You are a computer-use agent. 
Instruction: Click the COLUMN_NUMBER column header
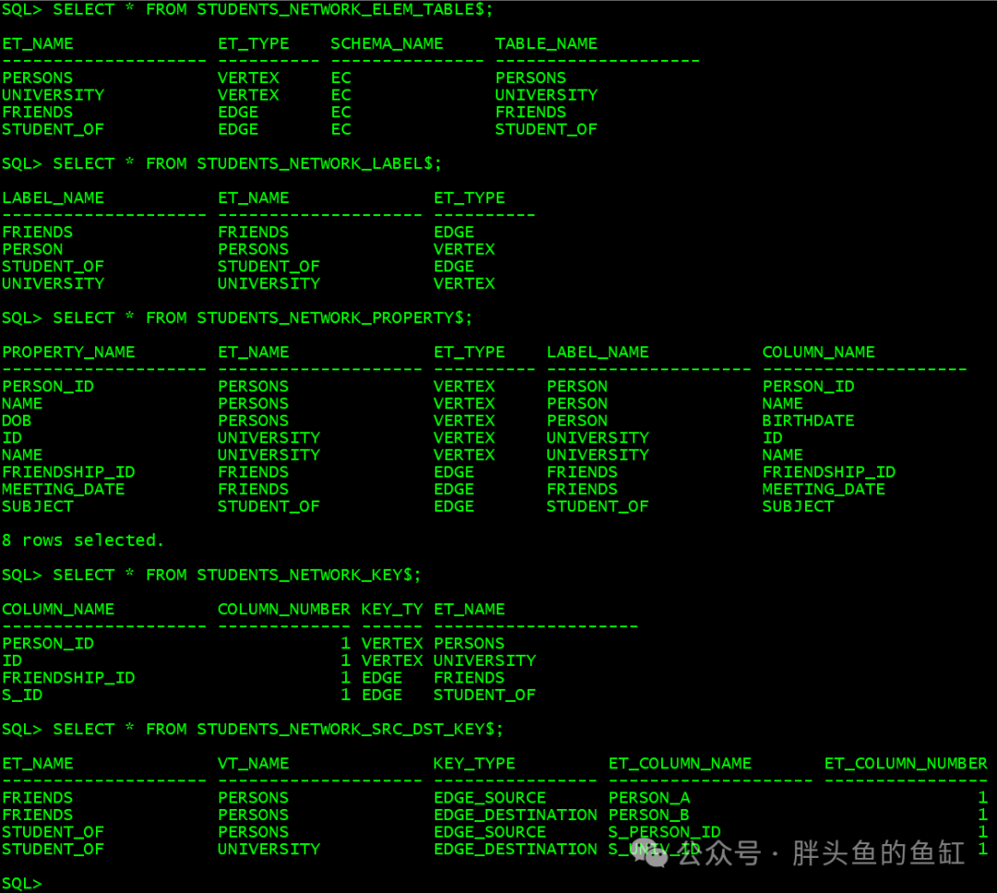[x=283, y=609]
